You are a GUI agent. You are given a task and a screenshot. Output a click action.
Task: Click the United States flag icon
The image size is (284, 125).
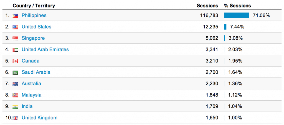(x=16, y=27)
